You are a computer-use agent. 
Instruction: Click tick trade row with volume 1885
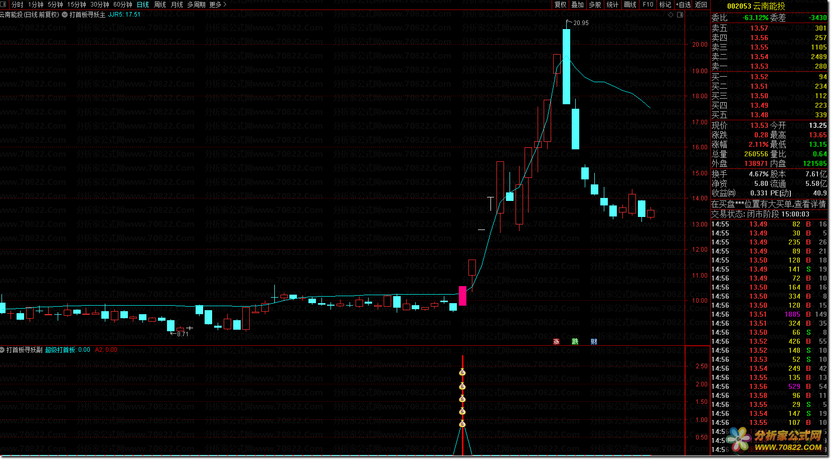pos(769,314)
